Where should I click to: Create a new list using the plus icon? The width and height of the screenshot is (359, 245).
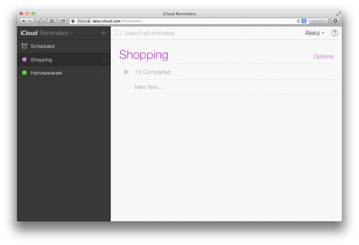point(103,33)
